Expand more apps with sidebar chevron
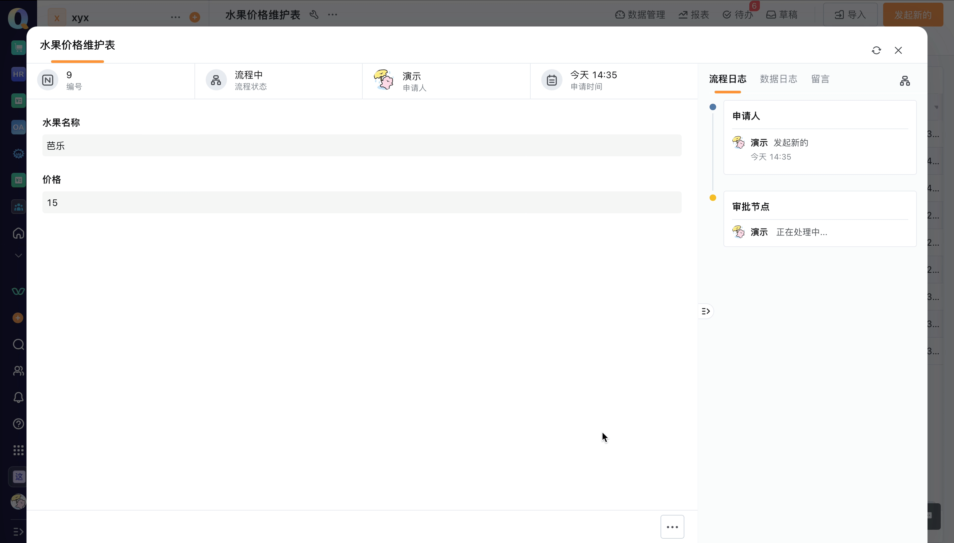This screenshot has width=954, height=543. [x=18, y=256]
